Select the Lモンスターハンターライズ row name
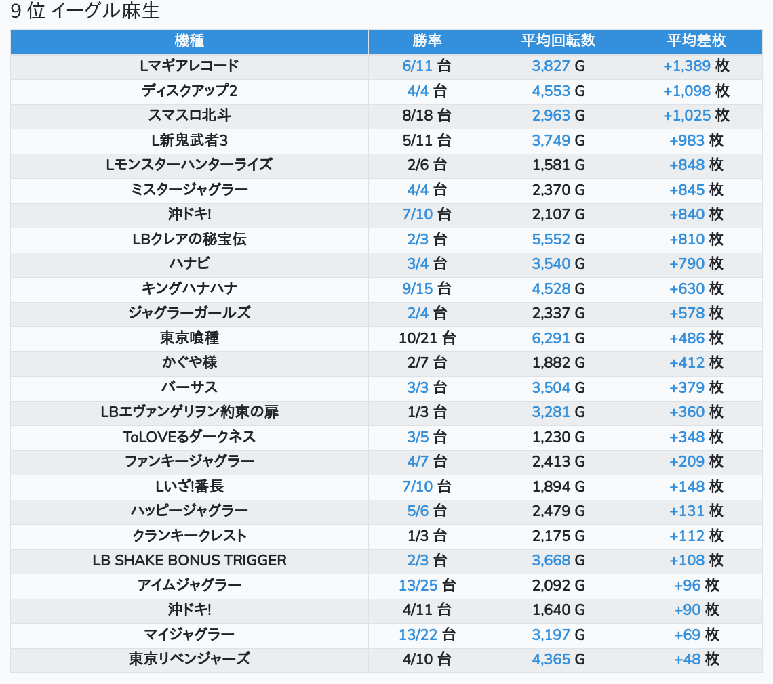The image size is (773, 684). click(x=189, y=165)
